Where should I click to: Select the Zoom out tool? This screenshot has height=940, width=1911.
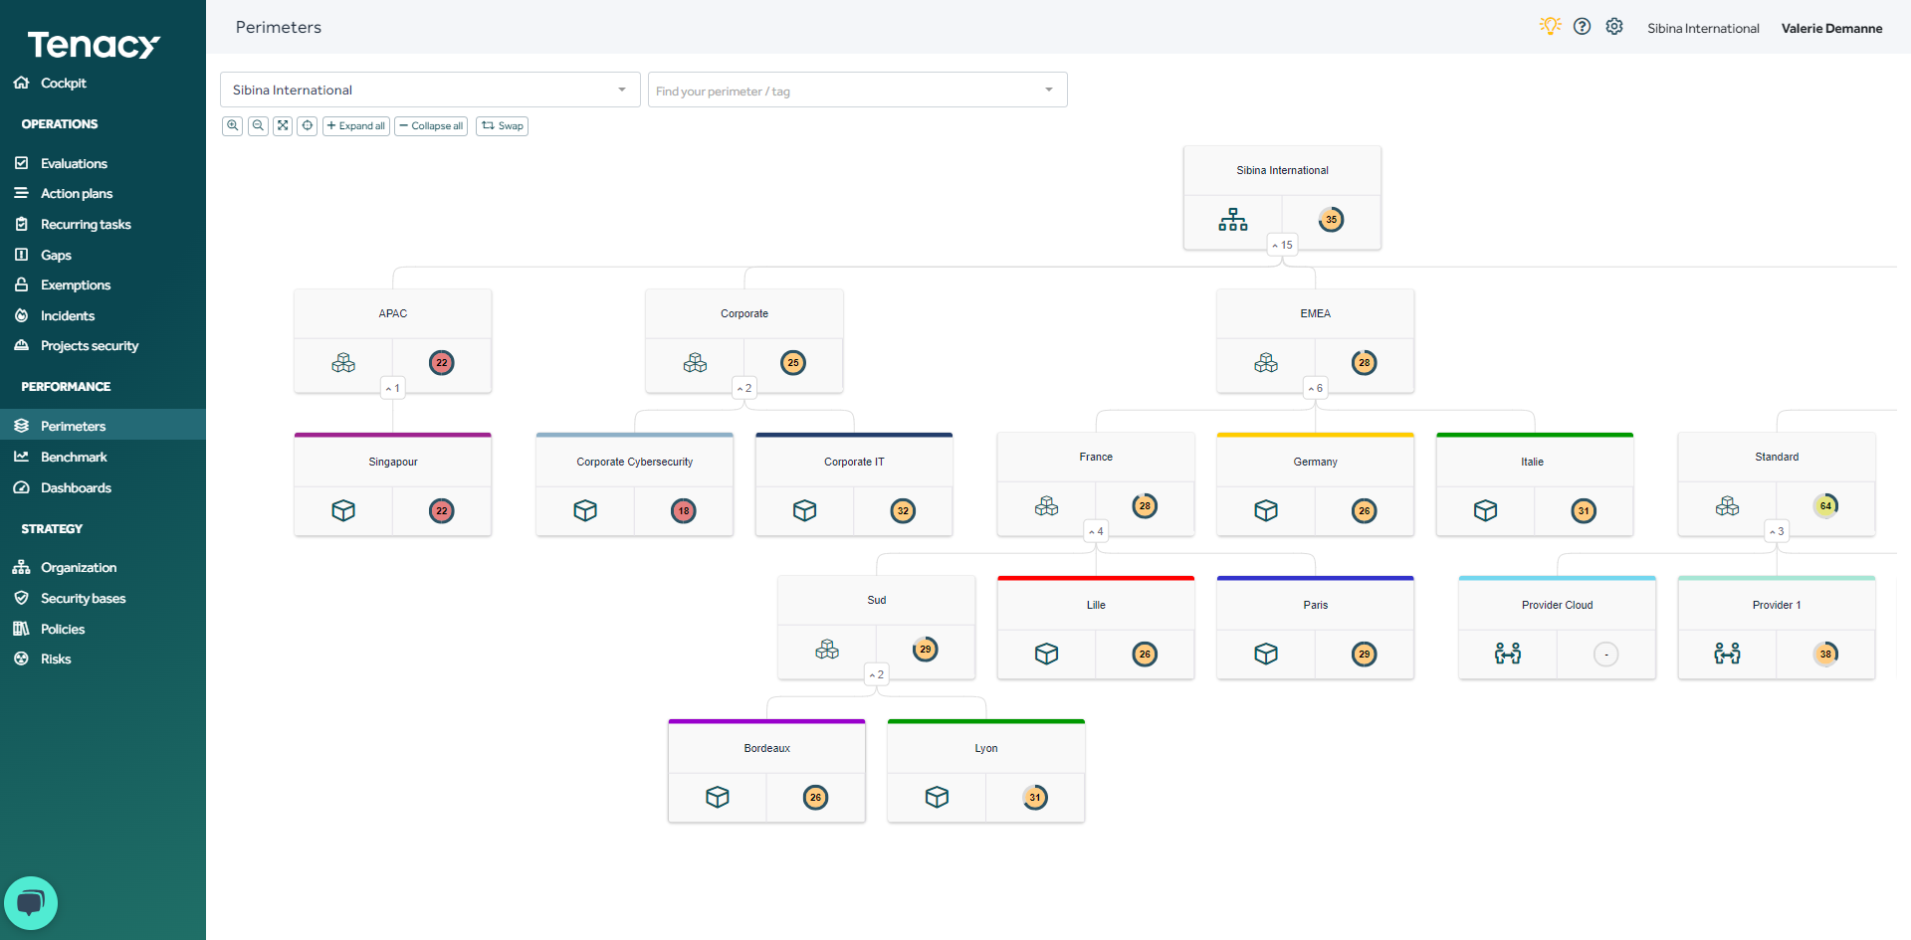258,125
